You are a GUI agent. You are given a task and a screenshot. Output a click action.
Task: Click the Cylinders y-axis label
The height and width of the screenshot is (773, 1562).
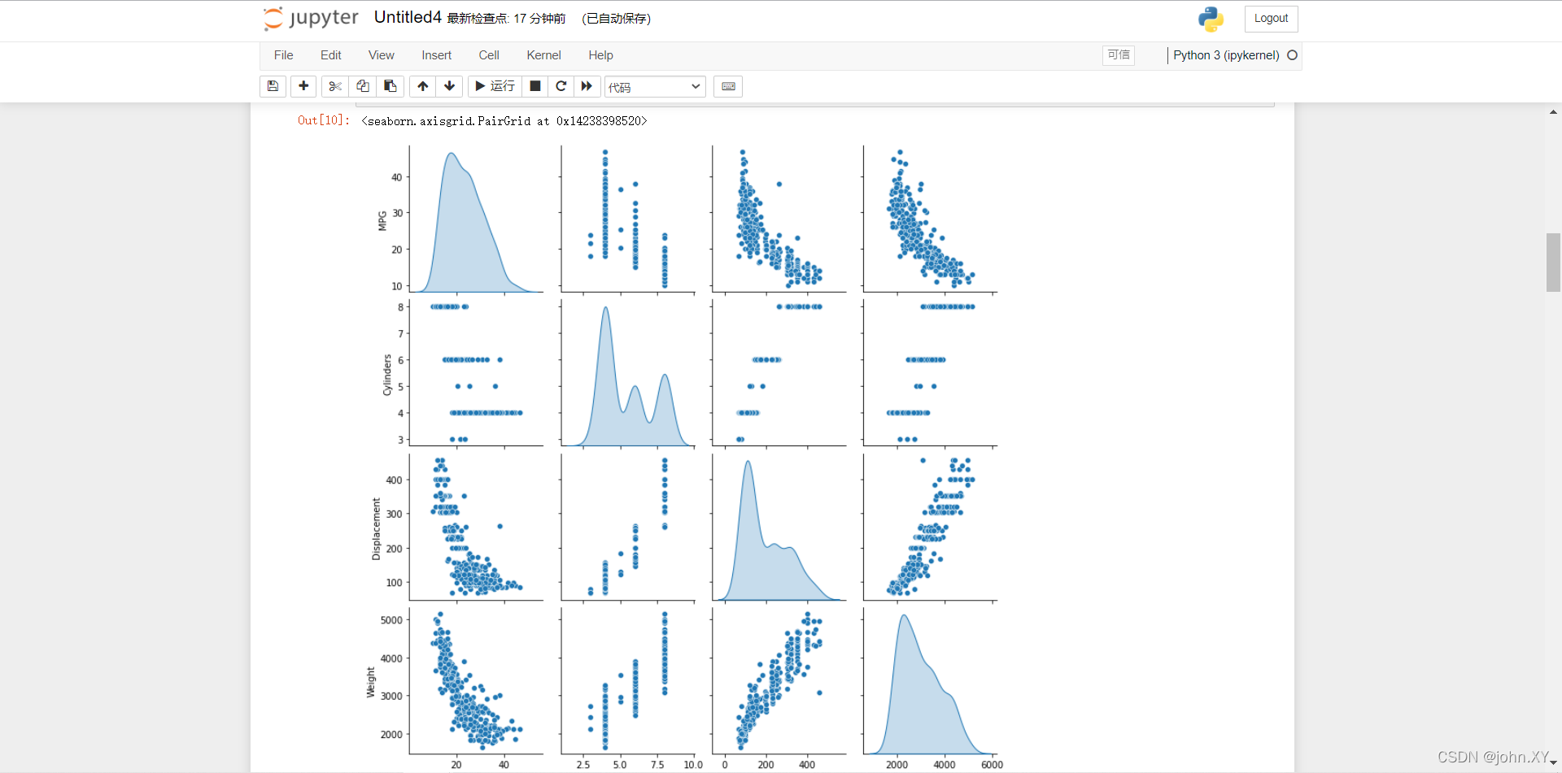point(387,374)
